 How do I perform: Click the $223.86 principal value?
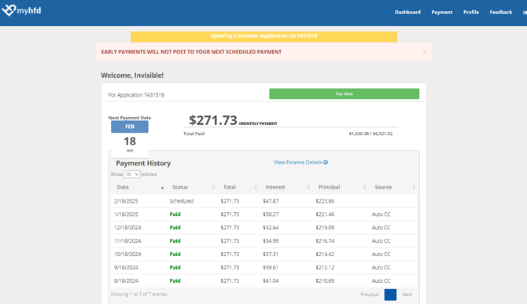coord(325,201)
